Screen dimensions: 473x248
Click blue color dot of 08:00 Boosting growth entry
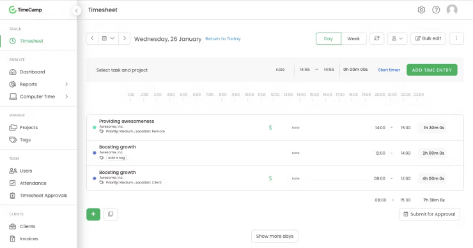click(95, 178)
